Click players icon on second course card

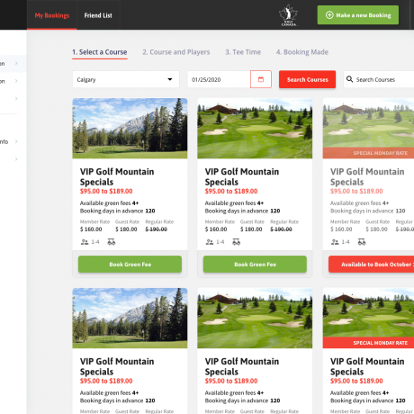210,242
